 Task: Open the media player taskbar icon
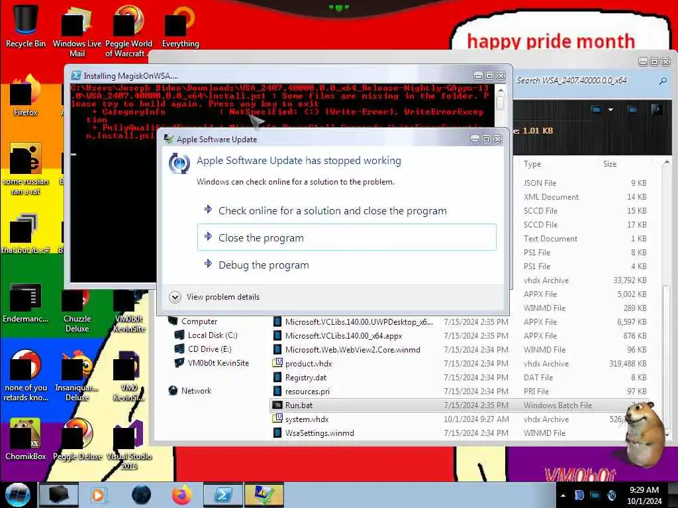(99, 495)
